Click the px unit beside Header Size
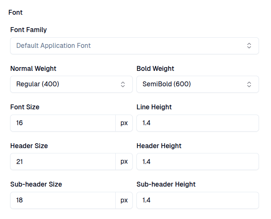271x219 pixels. click(124, 161)
